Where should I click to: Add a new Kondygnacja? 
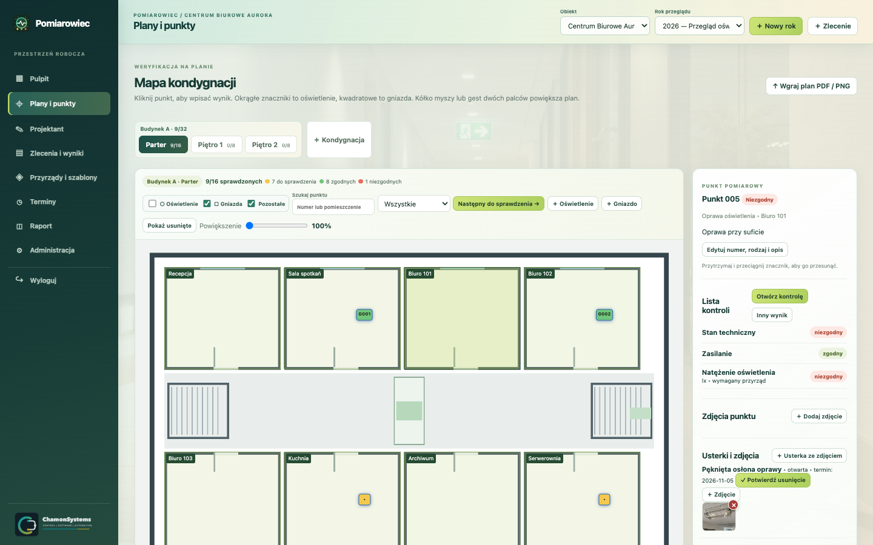click(339, 140)
